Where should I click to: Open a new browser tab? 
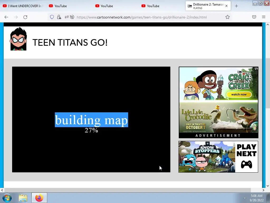(x=237, y=6)
